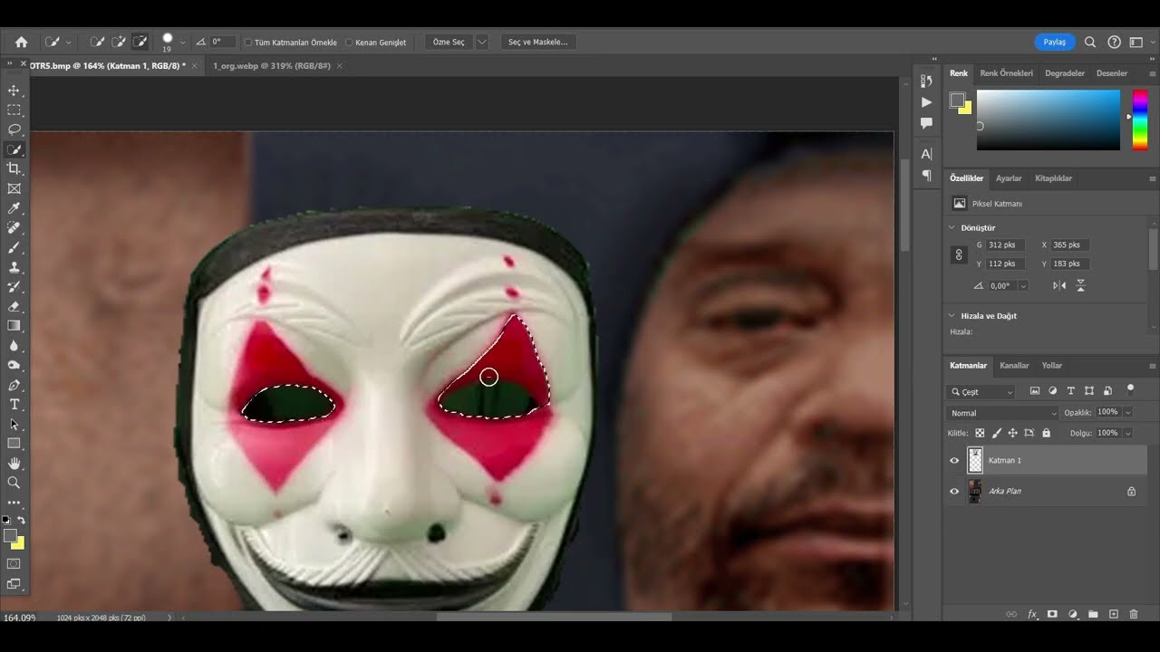Open the Dolgu value dropdown
1160x652 pixels.
[x=1127, y=434]
